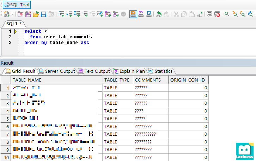Click the grayed checkmark execute icon

coord(92,14)
